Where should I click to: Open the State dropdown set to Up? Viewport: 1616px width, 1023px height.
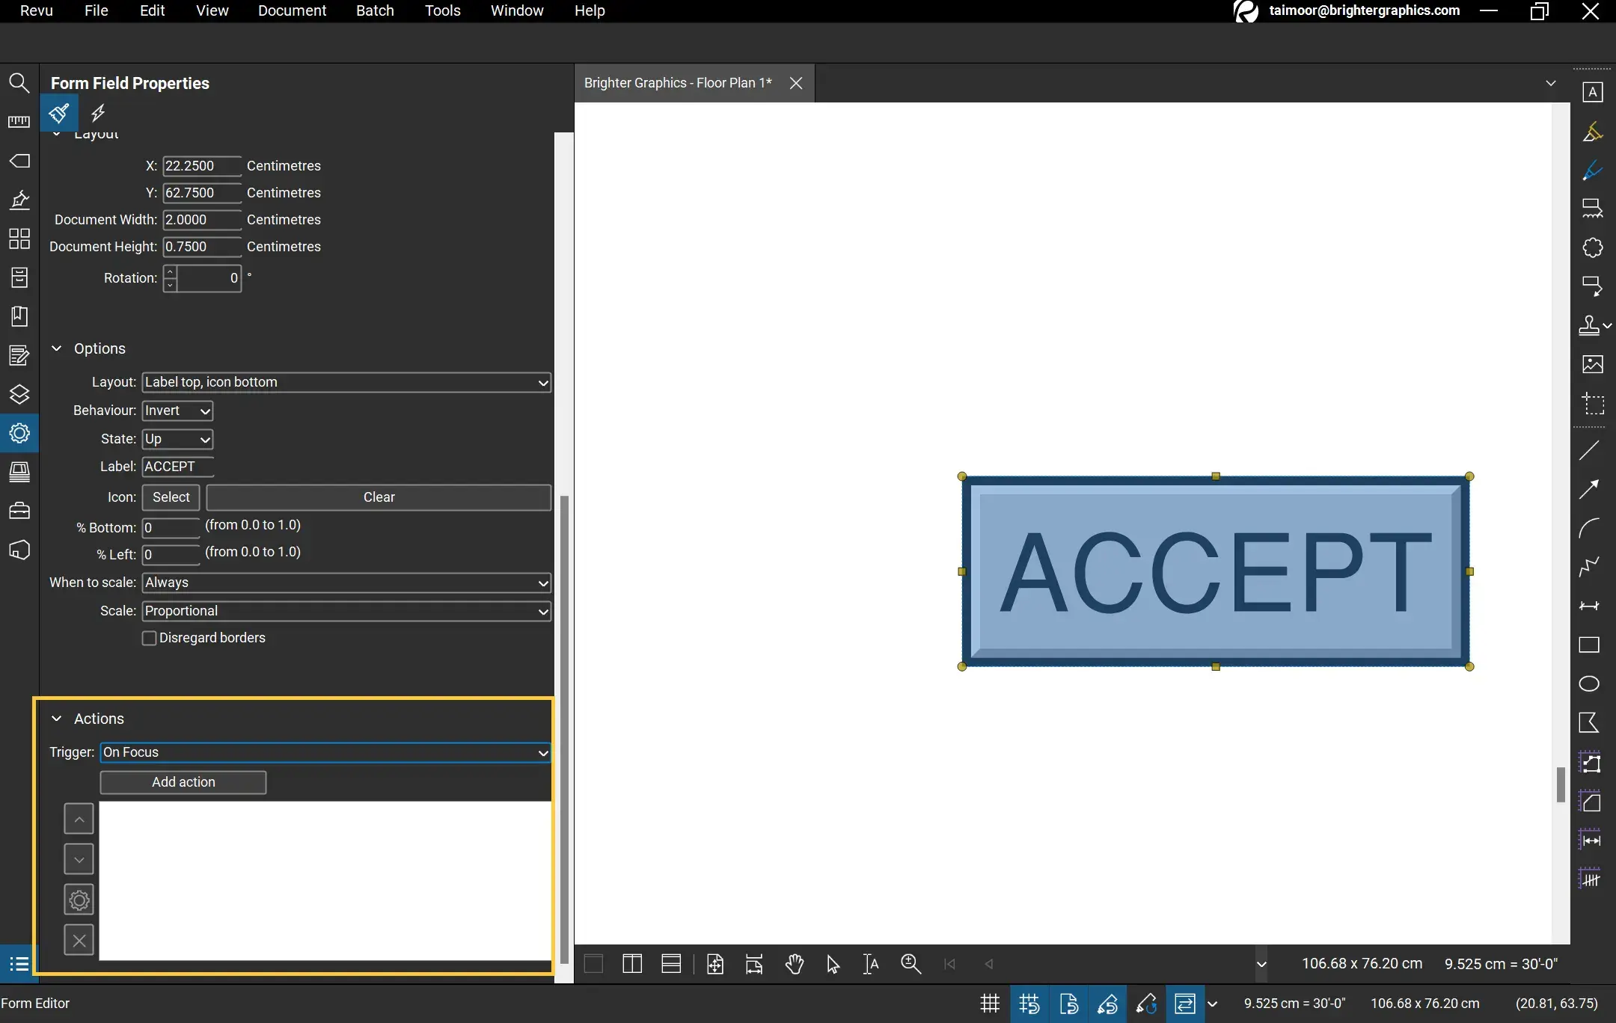[x=177, y=439]
